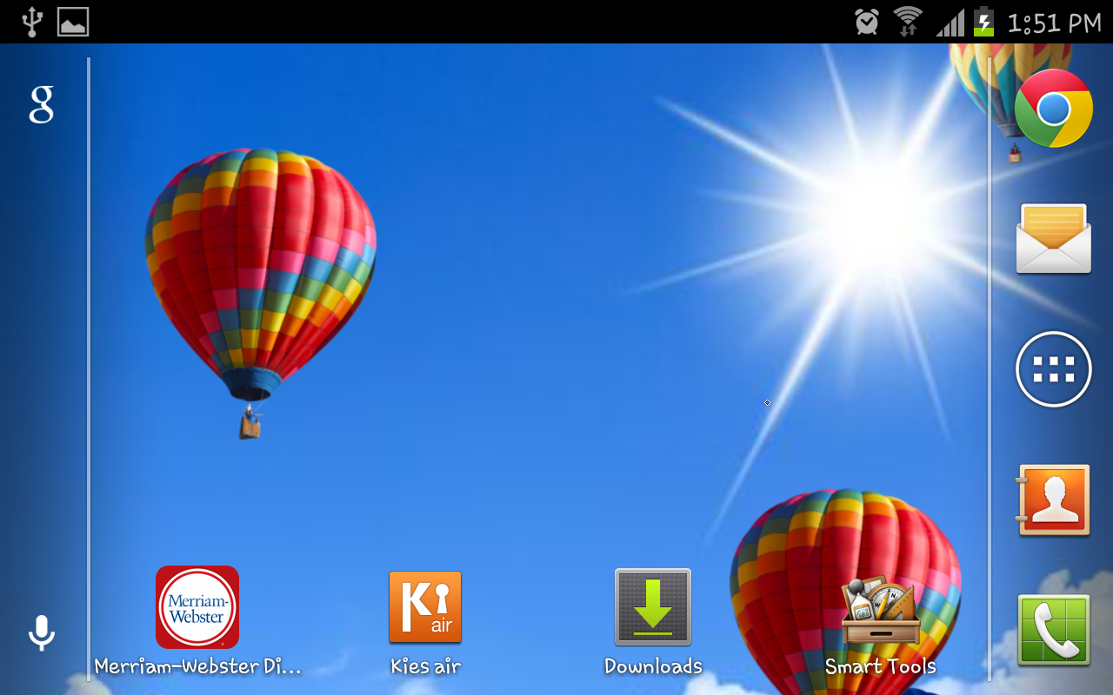Open the Phone dialer icon
Viewport: 1113px width, 695px height.
pos(1053,630)
